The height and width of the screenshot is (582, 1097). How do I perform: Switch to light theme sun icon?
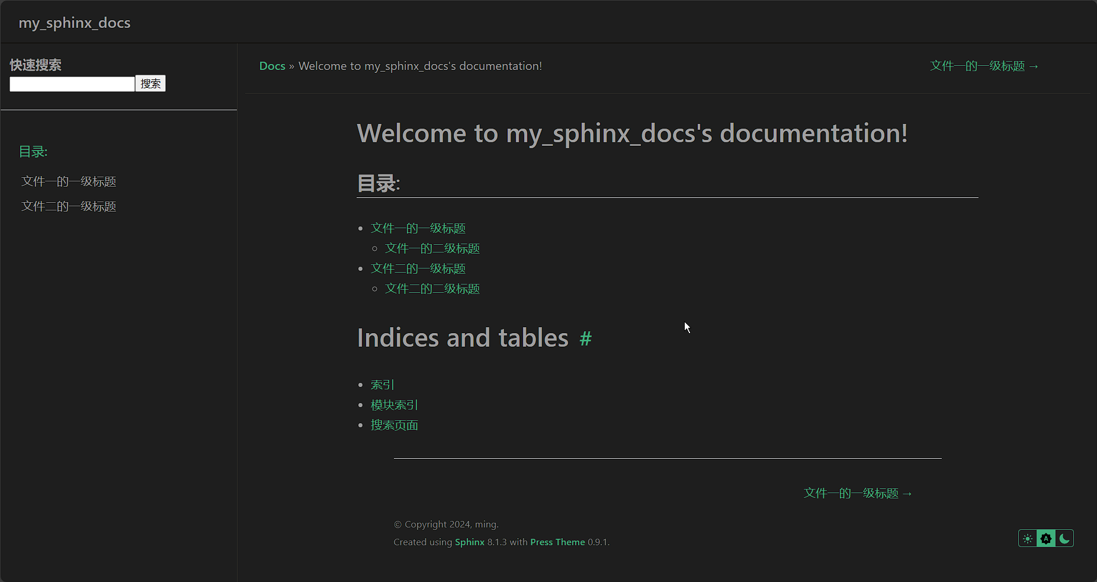coord(1028,539)
